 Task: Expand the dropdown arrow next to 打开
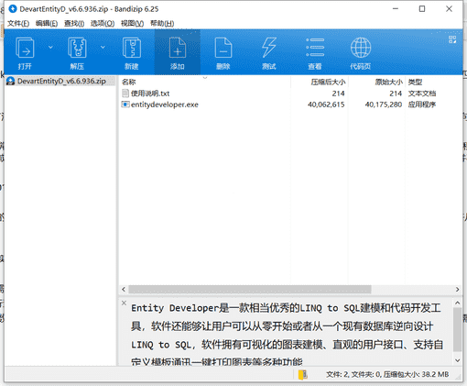point(50,47)
